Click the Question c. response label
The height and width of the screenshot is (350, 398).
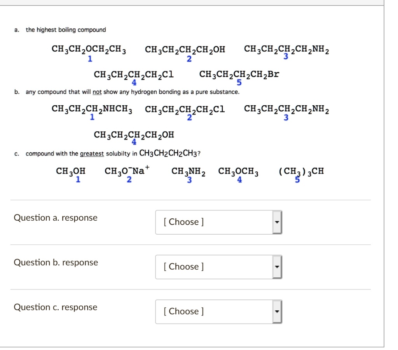[55, 307]
